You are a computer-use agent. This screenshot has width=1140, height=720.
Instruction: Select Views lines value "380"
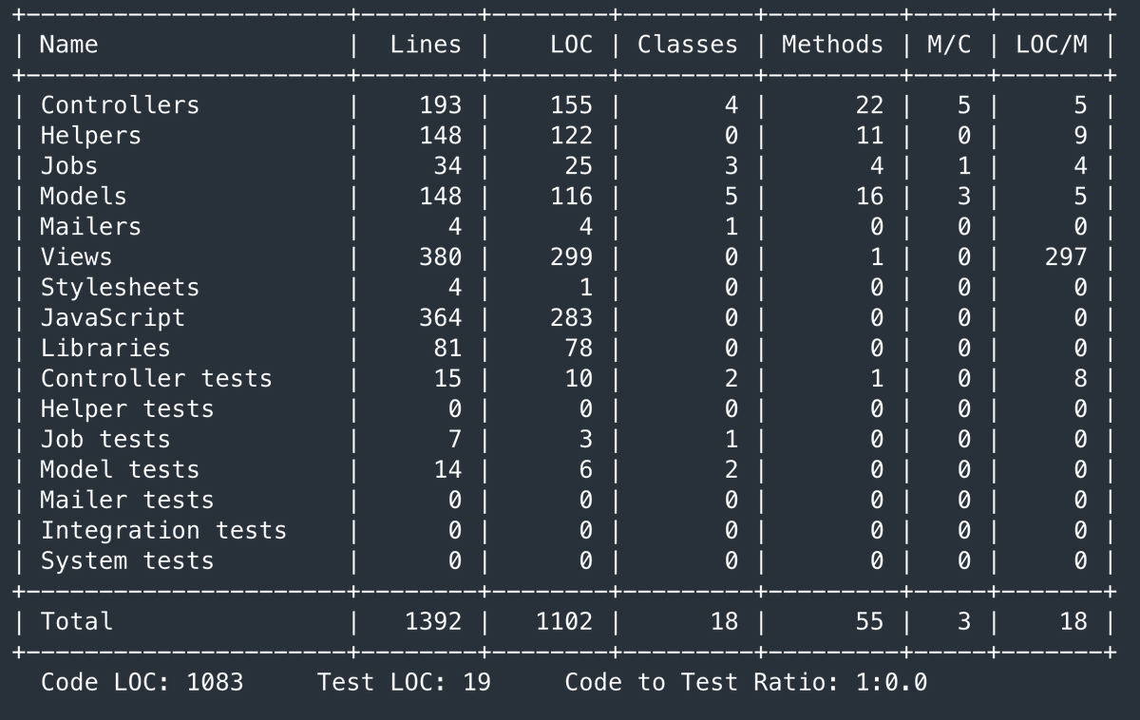[440, 257]
